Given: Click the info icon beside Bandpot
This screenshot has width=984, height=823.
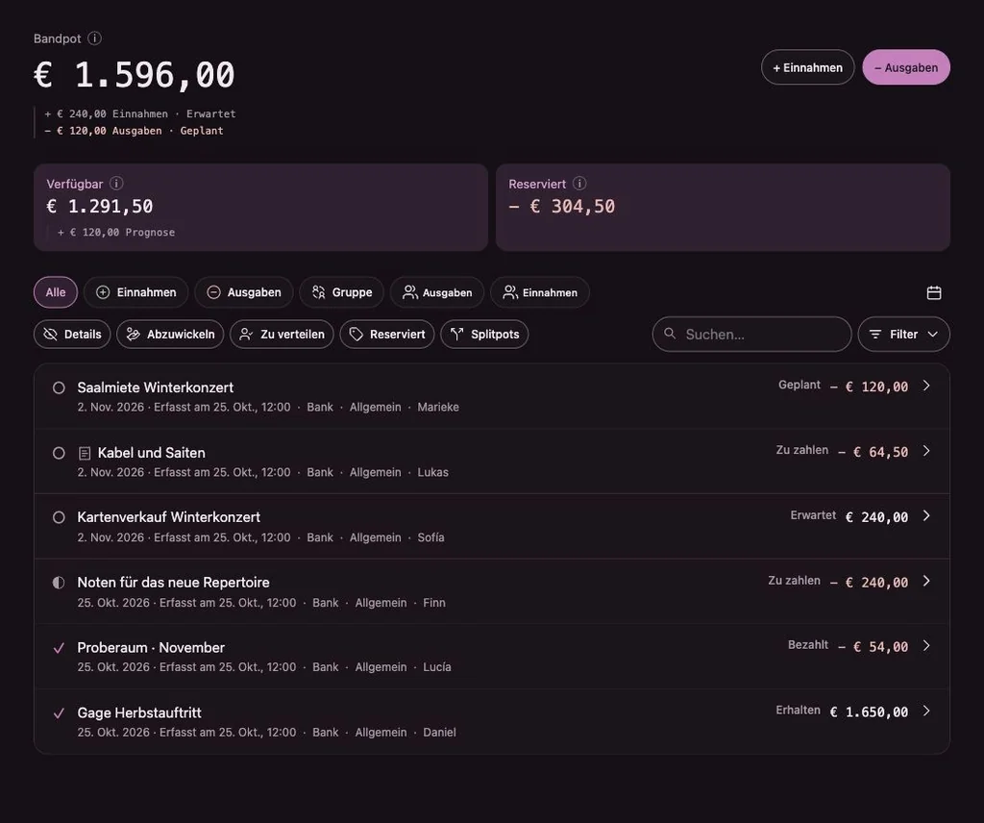Looking at the screenshot, I should [x=94, y=38].
